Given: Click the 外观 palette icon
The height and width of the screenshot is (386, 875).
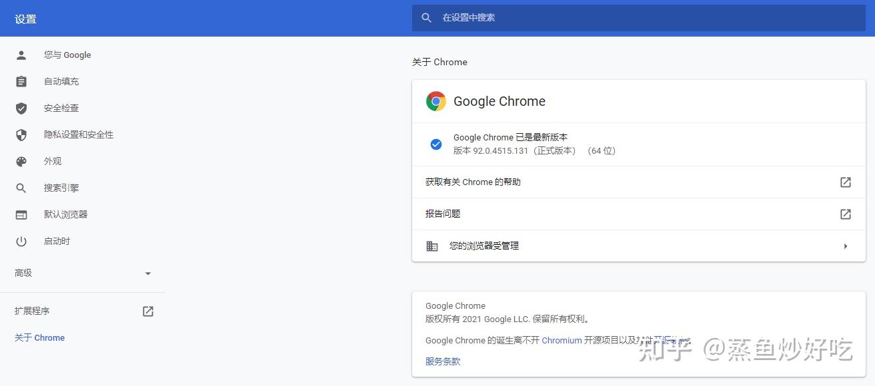Looking at the screenshot, I should [x=21, y=161].
